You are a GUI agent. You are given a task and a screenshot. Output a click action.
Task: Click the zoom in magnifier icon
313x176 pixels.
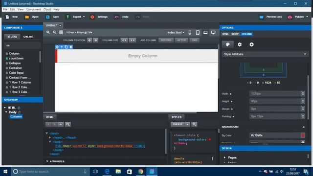tap(48, 32)
